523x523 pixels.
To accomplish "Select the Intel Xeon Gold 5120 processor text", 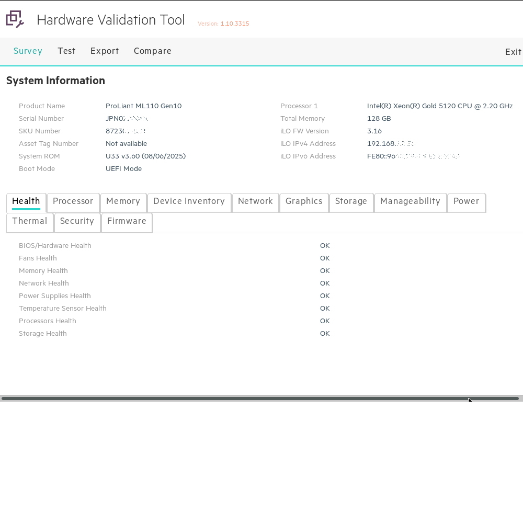I will click(440, 106).
